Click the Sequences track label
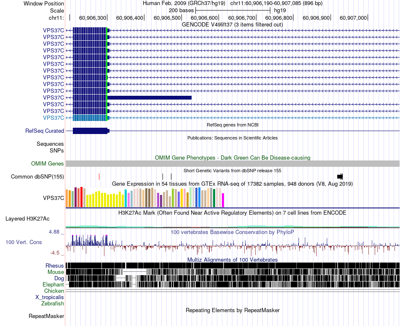This screenshot has height=326, width=400. coord(50,144)
